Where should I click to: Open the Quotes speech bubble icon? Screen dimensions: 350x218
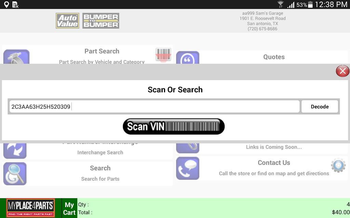pos(188,58)
